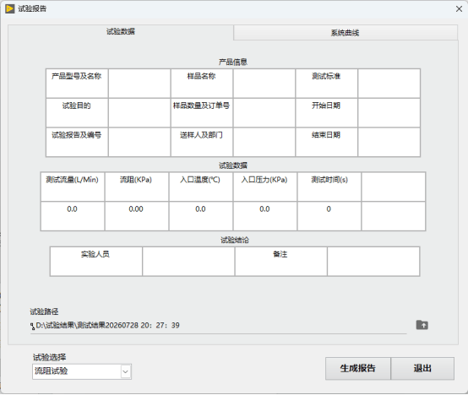Click the empty cell next to 结束日期
Screen dimensions: 468x395
coord(389,142)
